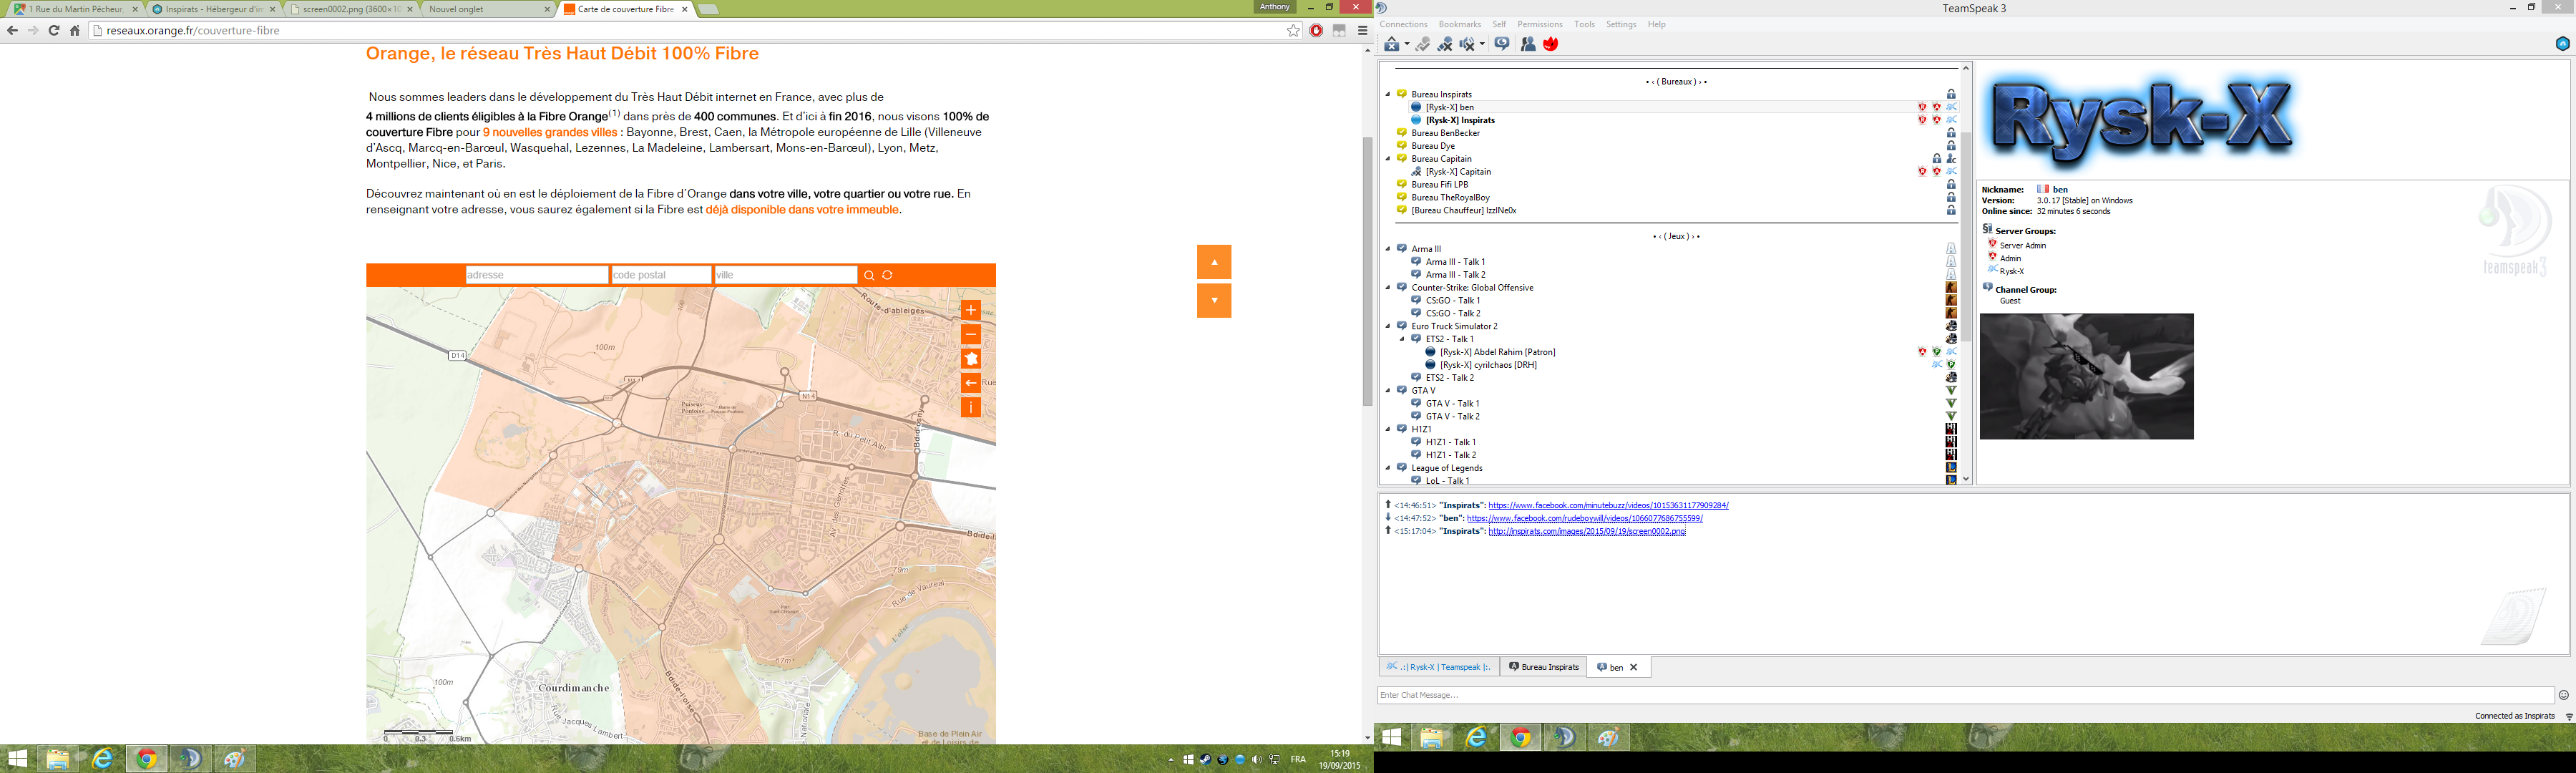2576x773 pixels.
Task: Zoom in with the map plus button
Action: (x=971, y=311)
